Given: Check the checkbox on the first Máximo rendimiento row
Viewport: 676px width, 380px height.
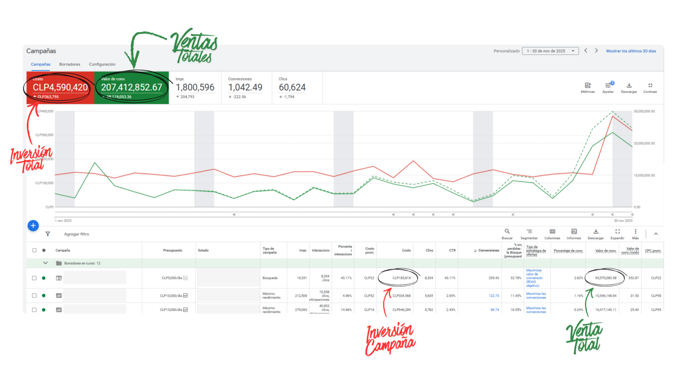Looking at the screenshot, I should (34, 296).
